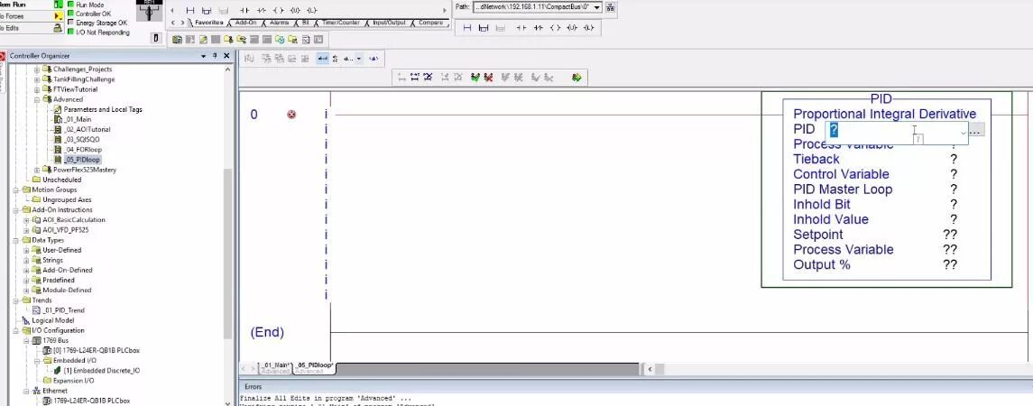
Task: Open the network browser icon beside the Path box
Action: tap(610, 7)
